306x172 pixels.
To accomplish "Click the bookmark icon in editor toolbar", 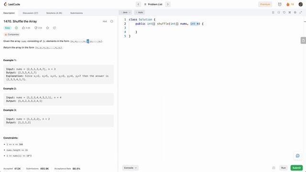I will (x=273, y=12).
